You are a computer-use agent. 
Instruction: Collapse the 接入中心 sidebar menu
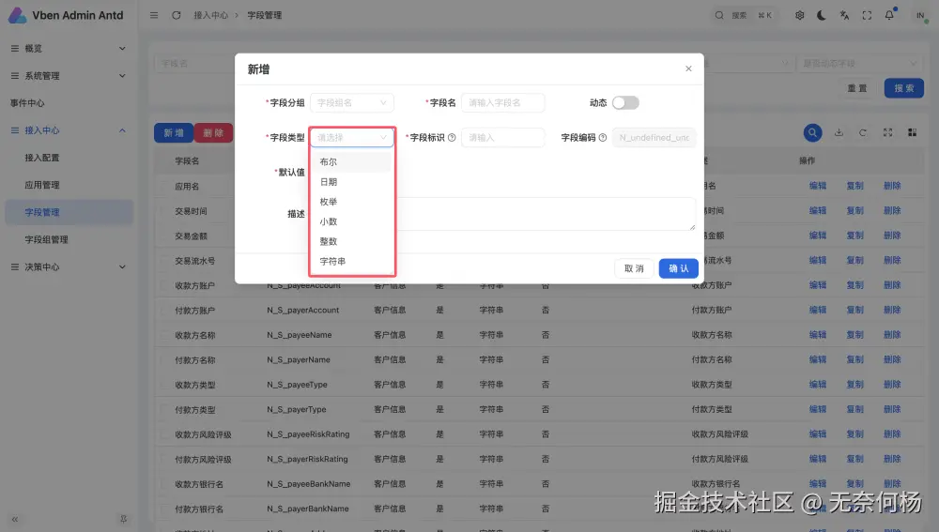[x=69, y=130]
